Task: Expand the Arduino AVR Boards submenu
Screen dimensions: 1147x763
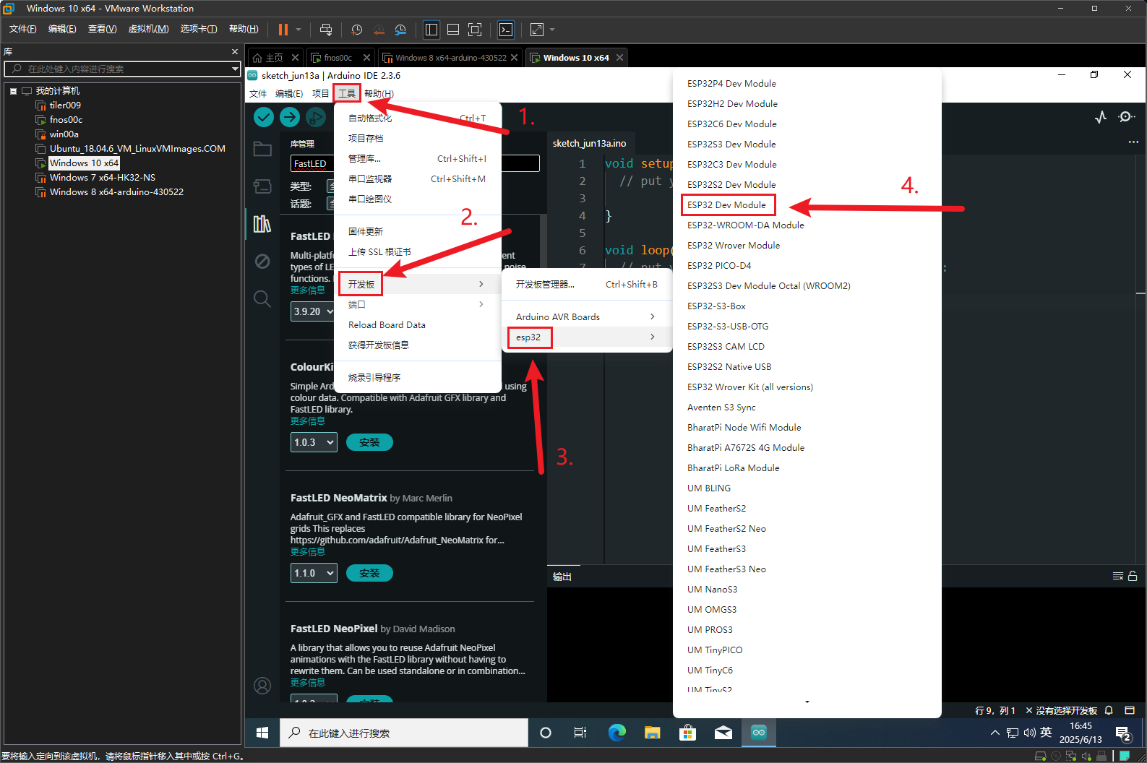Action: (x=587, y=316)
